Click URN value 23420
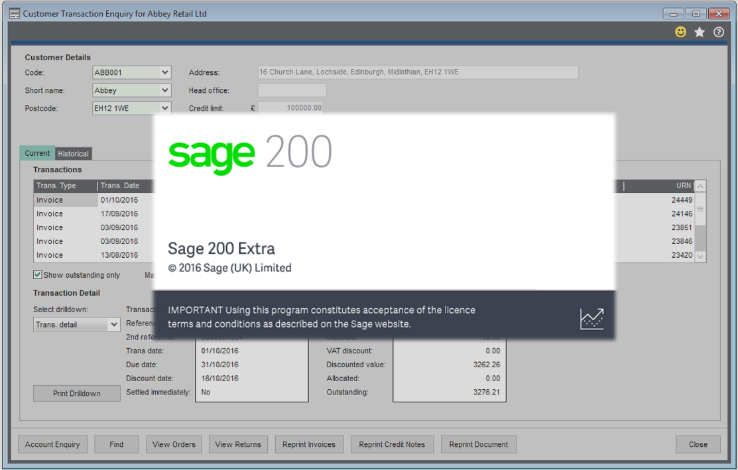Screen dimensions: 738x470 (682, 255)
